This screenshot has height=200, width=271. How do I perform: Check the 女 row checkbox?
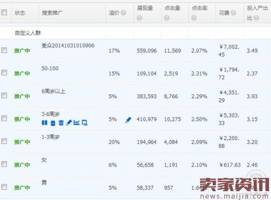[x=4, y=164]
